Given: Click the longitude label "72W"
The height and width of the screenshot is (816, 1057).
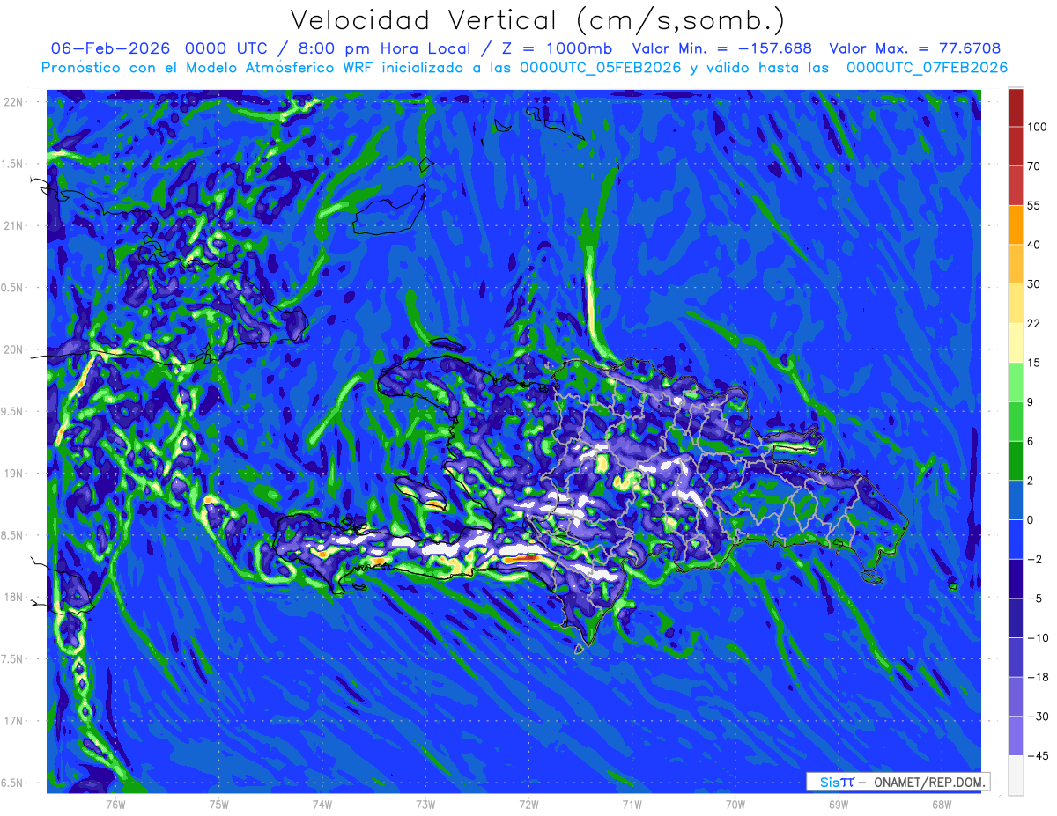Looking at the screenshot, I should (x=528, y=804).
